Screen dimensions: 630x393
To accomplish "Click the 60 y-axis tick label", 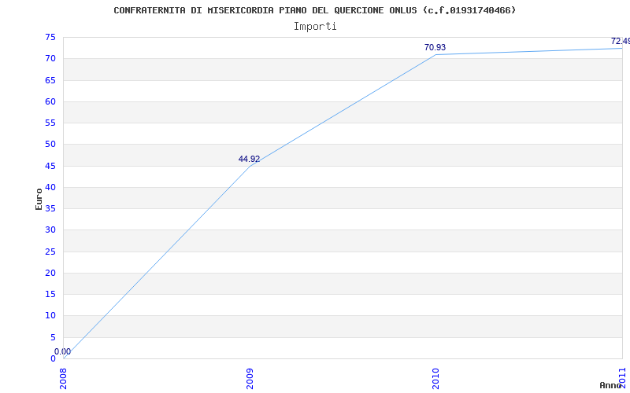I will (50, 101).
